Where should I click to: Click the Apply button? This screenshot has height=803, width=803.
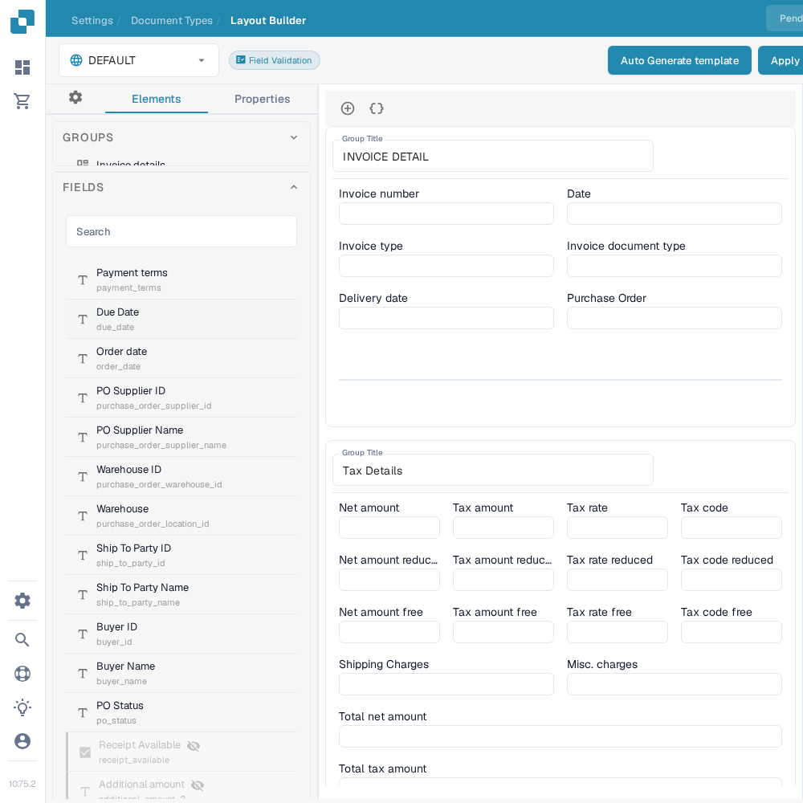pos(782,60)
